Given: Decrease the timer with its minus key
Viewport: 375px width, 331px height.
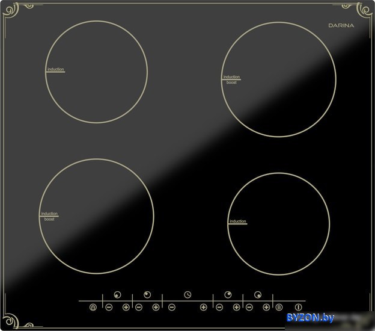Looking at the screenshot, I should pos(172,307).
